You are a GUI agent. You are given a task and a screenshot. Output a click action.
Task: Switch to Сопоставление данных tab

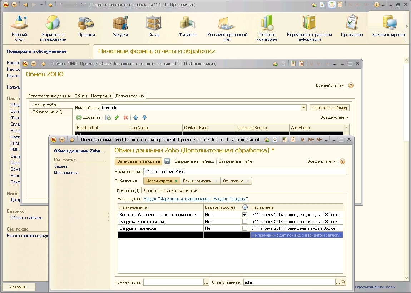pyautogui.click(x=50, y=96)
